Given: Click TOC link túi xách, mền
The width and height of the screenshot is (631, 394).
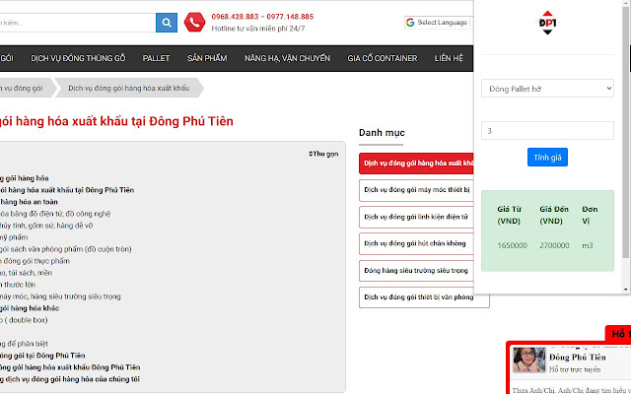Looking at the screenshot, I should 27,273.
